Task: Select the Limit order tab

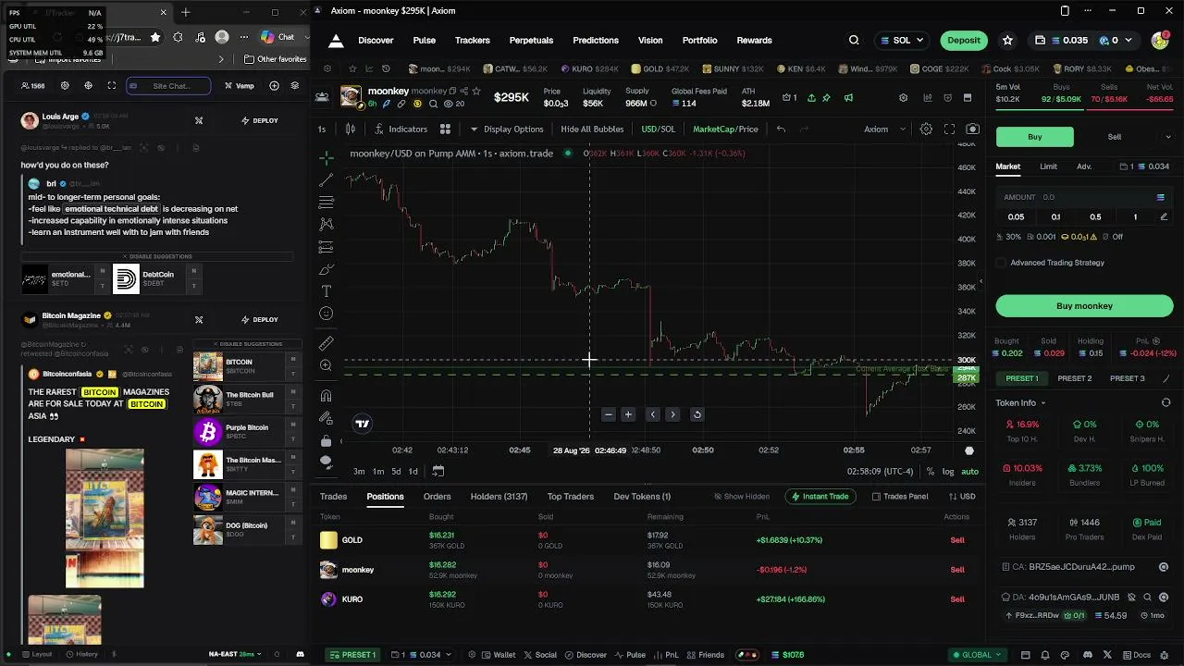Action: pyautogui.click(x=1048, y=166)
